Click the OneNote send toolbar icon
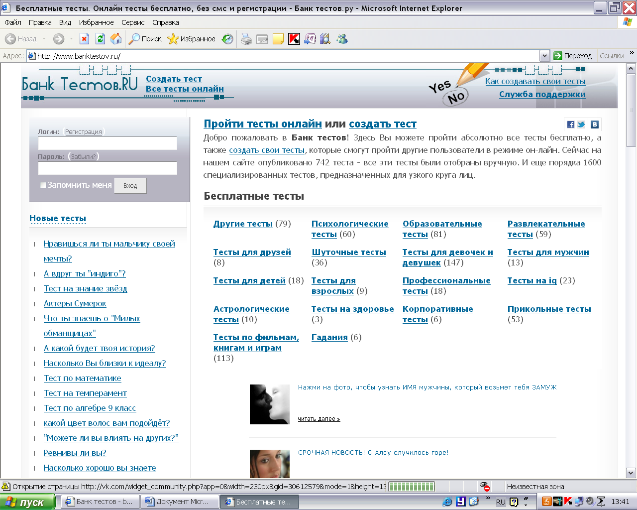The width and height of the screenshot is (637, 510). (310, 39)
